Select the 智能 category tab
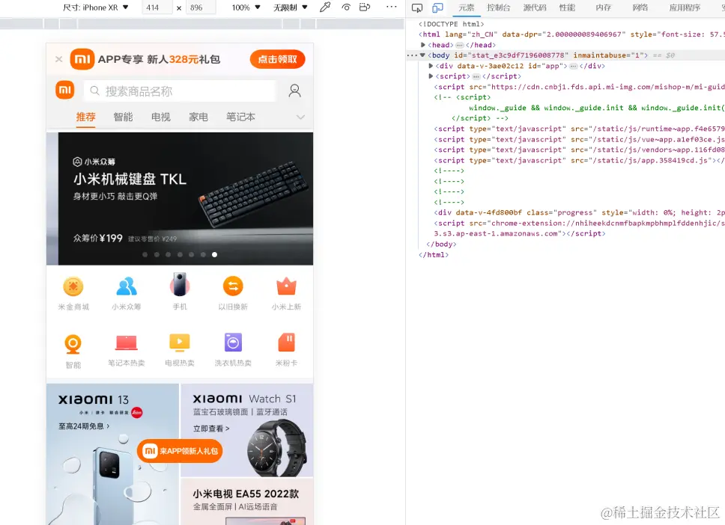This screenshot has width=725, height=525. [123, 117]
